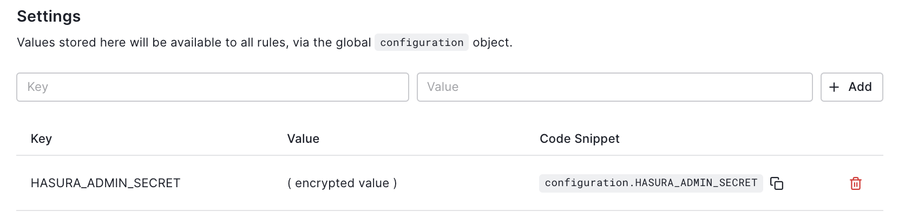The width and height of the screenshot is (905, 224).
Task: Focus the Value input field
Action: (x=614, y=87)
